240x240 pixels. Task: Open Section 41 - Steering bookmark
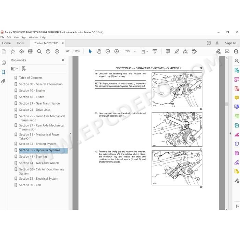(x=33, y=157)
